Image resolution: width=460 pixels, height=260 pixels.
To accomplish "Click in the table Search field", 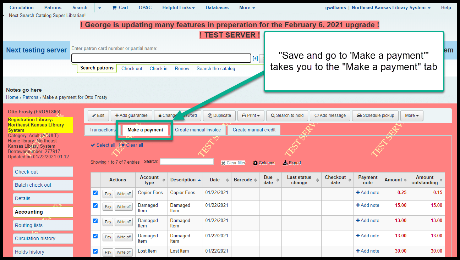I will pyautogui.click(x=187, y=162).
